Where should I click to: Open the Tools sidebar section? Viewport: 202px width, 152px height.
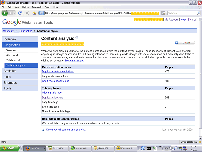click(20, 88)
